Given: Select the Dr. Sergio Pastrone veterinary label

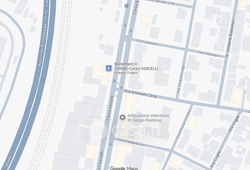Looking at the screenshot, I should [x=148, y=118].
